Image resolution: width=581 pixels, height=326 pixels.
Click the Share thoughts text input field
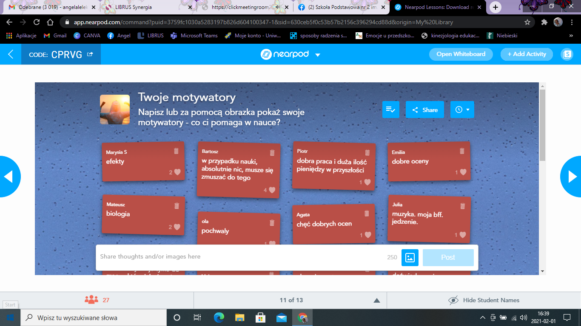238,257
